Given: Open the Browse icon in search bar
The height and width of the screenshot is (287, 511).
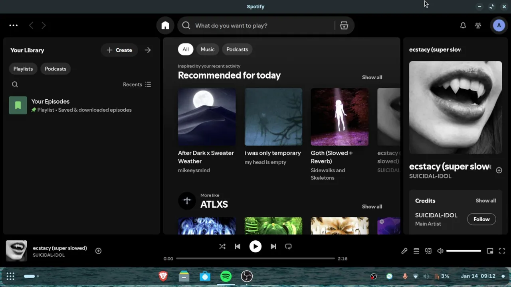Looking at the screenshot, I should [x=344, y=26].
